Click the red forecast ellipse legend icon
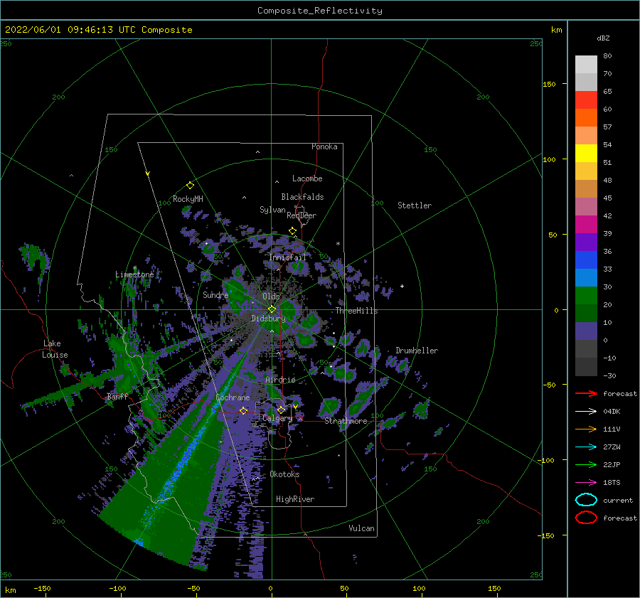 [x=586, y=518]
